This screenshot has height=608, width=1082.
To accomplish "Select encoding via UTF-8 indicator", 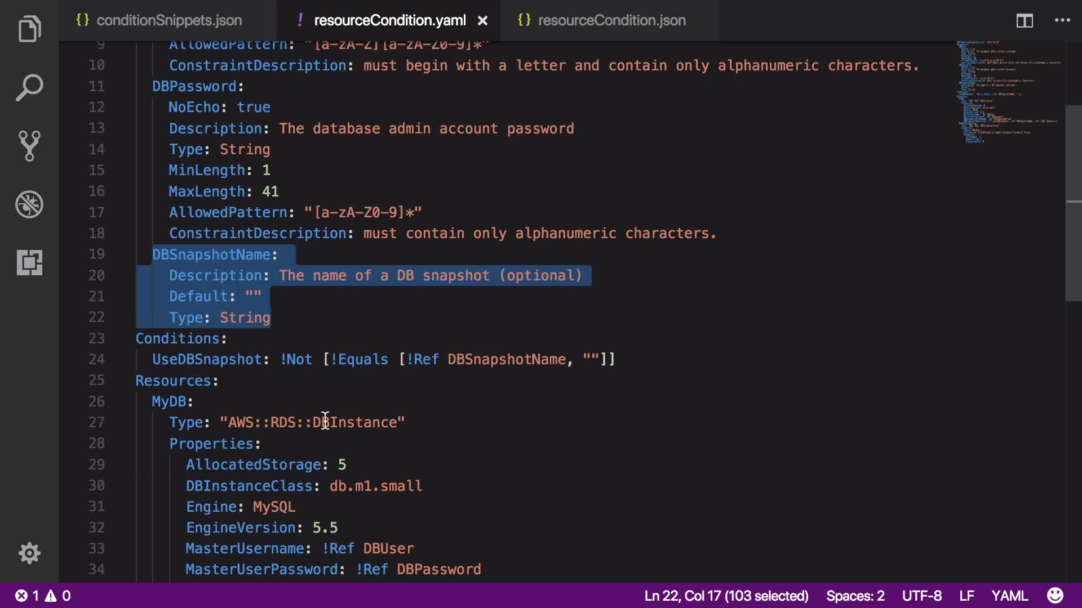I will coord(921,596).
